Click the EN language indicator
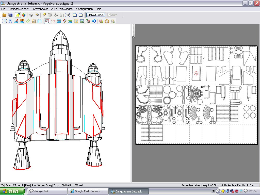This screenshot has width=260, height=195. click(213, 191)
